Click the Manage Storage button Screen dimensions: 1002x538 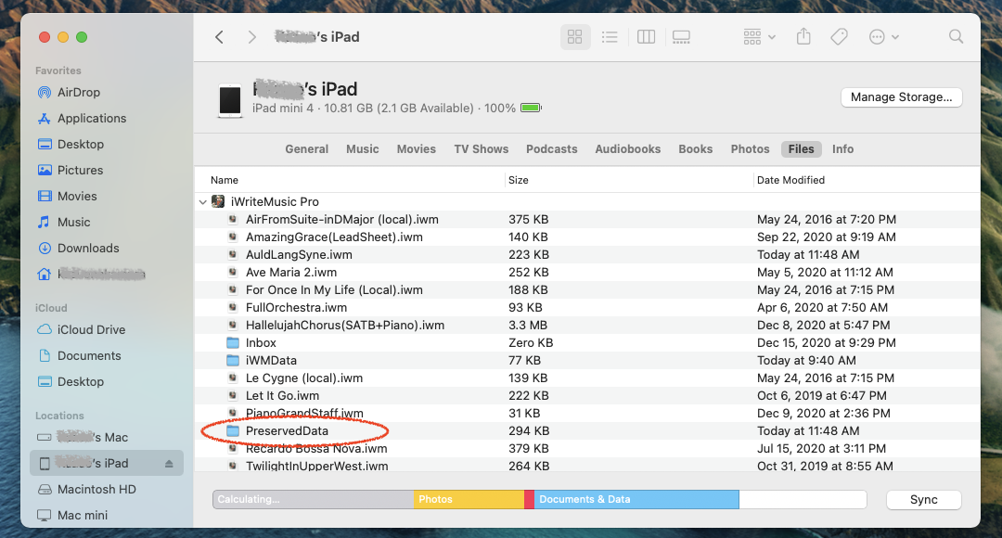(901, 97)
